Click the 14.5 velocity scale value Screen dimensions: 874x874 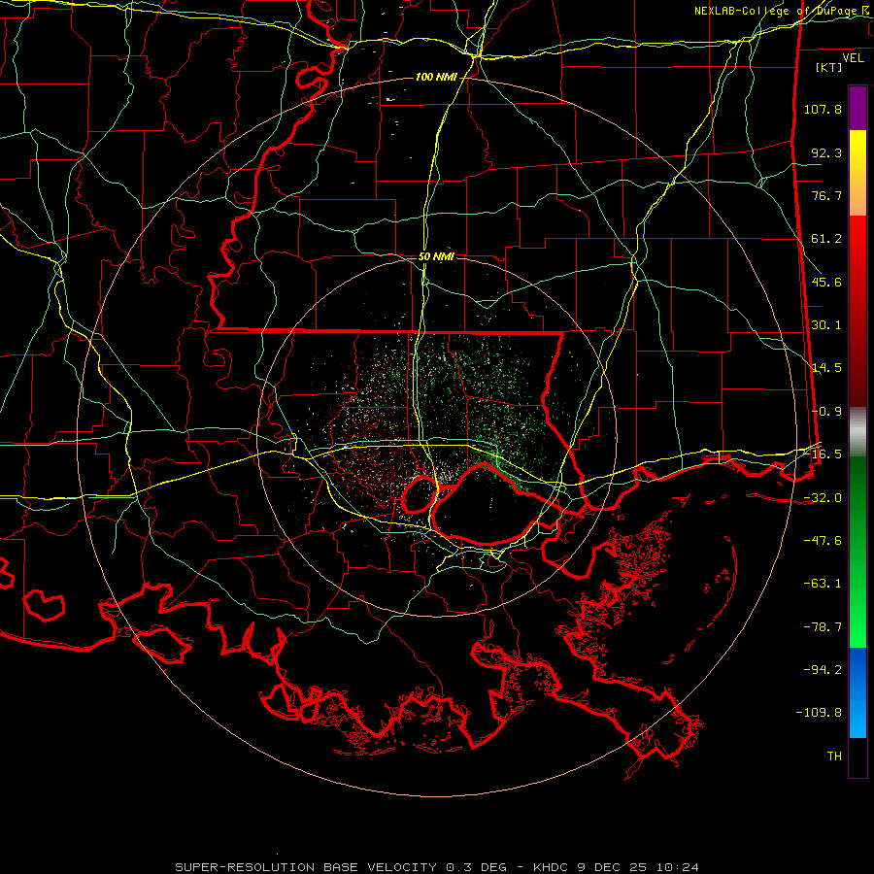(x=826, y=368)
